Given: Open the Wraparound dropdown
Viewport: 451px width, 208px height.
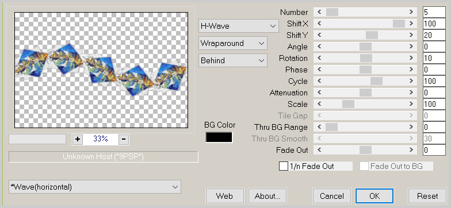Looking at the screenshot, I should (x=232, y=44).
